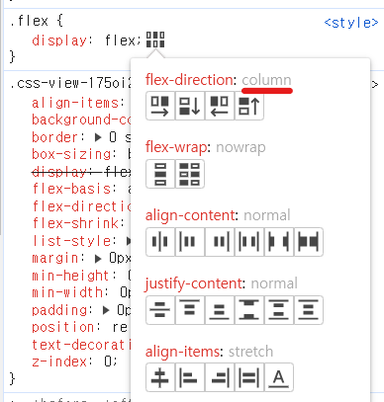Set align-items to flex-end
The height and width of the screenshot is (402, 384).
pos(220,377)
